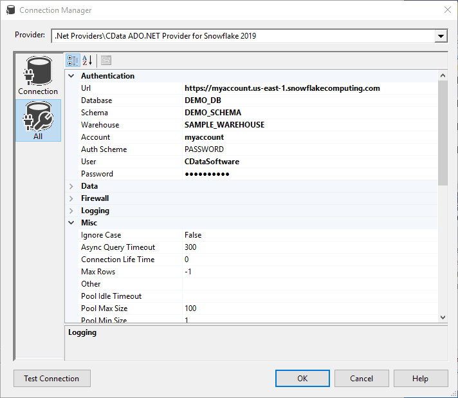Edit the Schema value DEMO_SCHEMA
The height and width of the screenshot is (398, 458).
click(310, 113)
